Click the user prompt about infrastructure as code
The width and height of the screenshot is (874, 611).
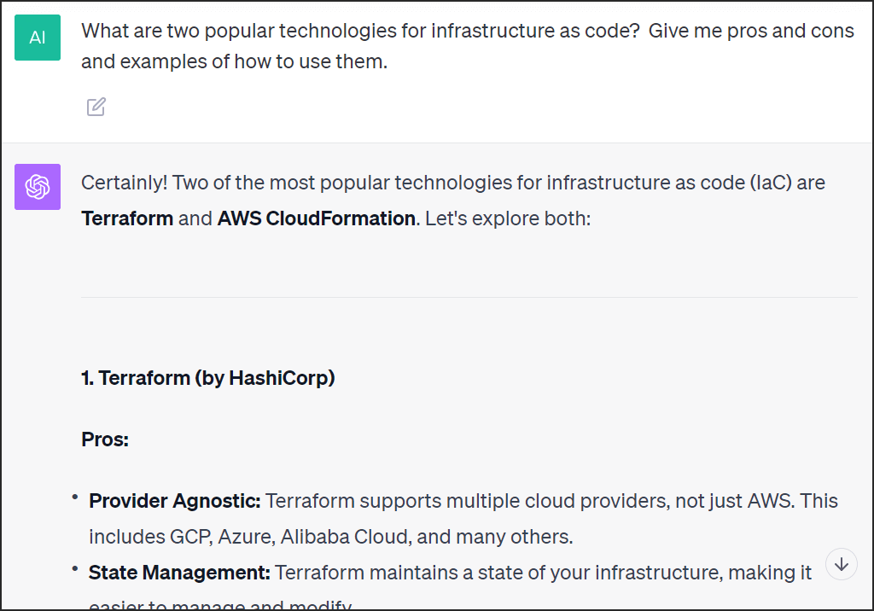(x=467, y=46)
